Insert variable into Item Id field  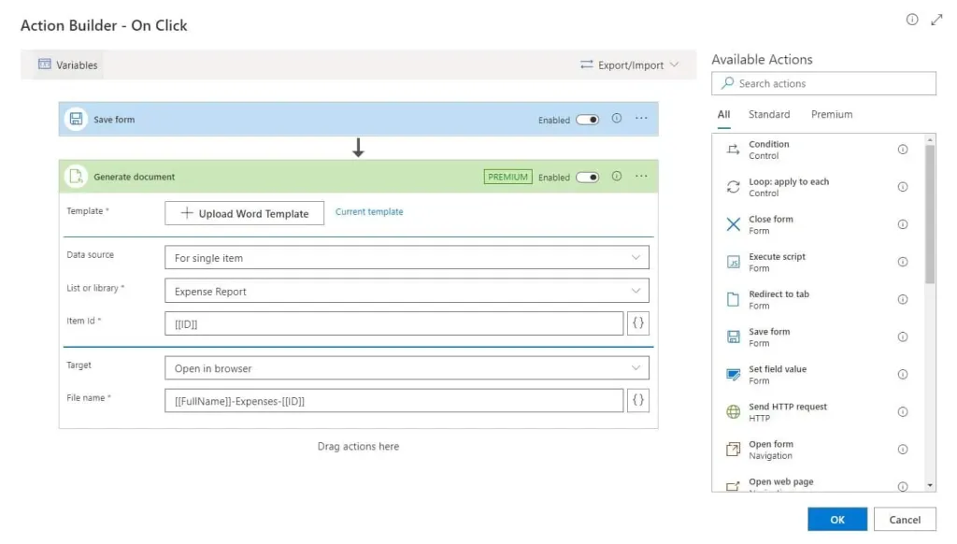pos(638,323)
